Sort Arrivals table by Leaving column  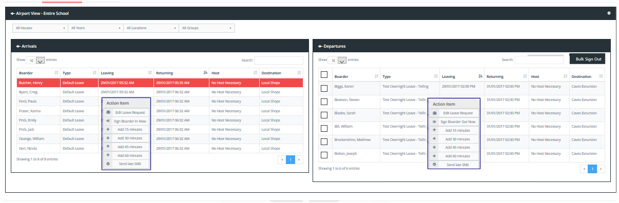click(x=126, y=73)
